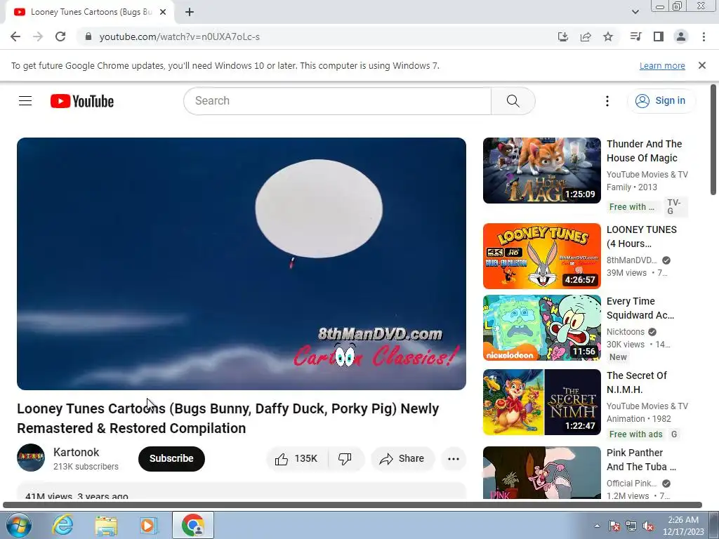Open YouTube settings three-dot menu
The image size is (719, 539).
pyautogui.click(x=607, y=101)
